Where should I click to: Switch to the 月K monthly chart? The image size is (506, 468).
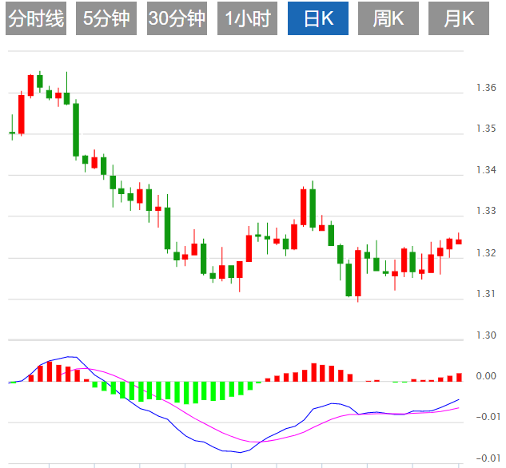(459, 18)
